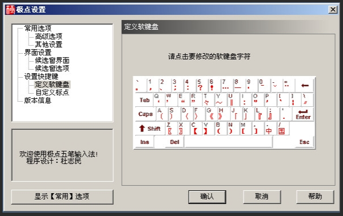Select 设置快捷键 tree node

[x=41, y=77]
